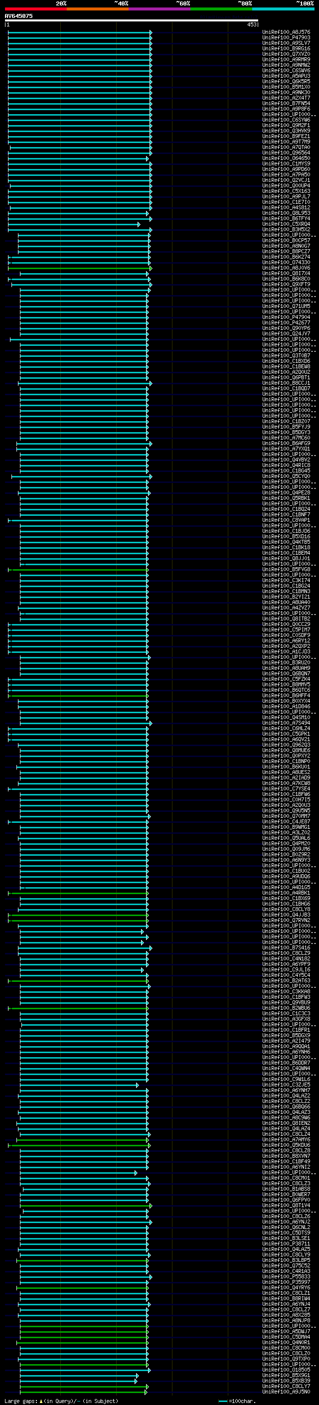319x1405 pixels.
Task: Select hit label UniRef100_P47904
Action: 286,317
